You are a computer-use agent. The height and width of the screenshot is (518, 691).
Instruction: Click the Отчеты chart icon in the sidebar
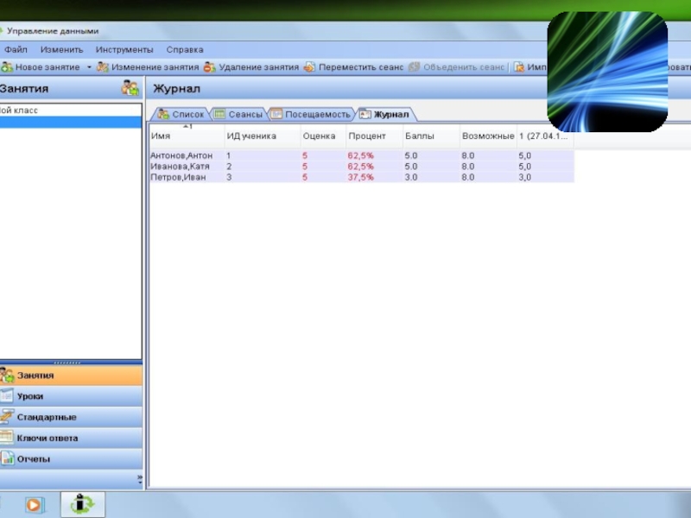[x=8, y=459]
